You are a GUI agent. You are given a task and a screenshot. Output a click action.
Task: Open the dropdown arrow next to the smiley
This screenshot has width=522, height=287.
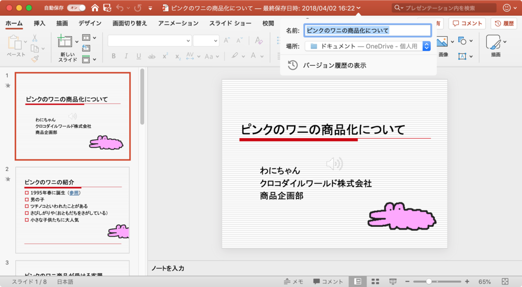515,8
